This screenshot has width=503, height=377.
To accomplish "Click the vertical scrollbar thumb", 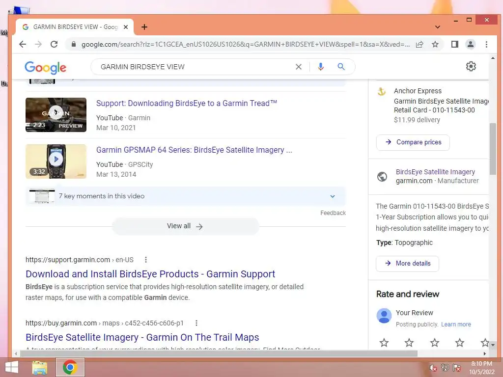I will 492,148.
